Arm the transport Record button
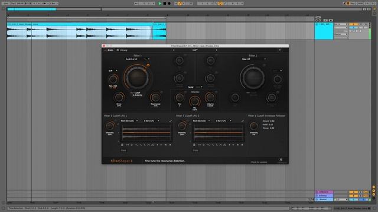The image size is (378, 212). tap(170, 4)
